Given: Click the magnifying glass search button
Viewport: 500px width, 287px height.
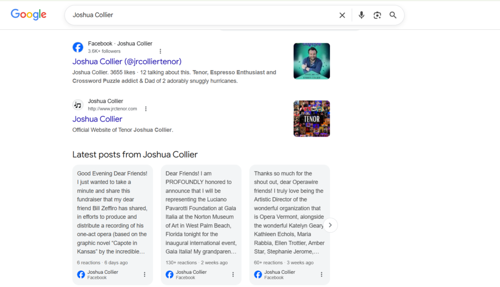Looking at the screenshot, I should tap(393, 15).
